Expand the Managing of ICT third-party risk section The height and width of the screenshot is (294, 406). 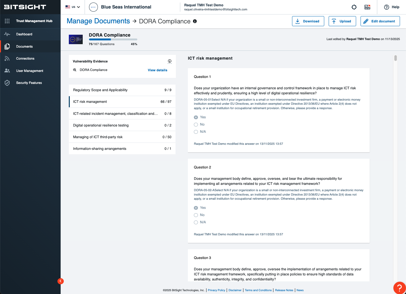point(122,137)
